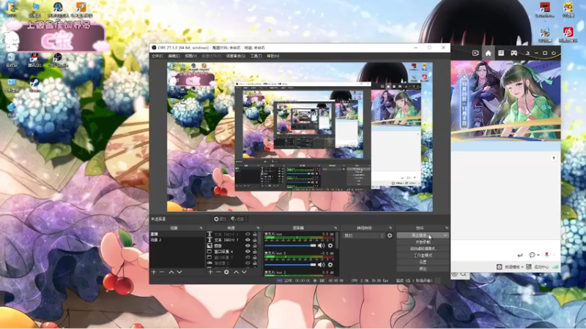The width and height of the screenshot is (586, 329).
Task: Open the list page icon in right window
Action: coord(501,53)
